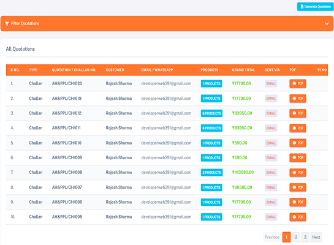Click the Generate Quotation button

[x=315, y=7]
